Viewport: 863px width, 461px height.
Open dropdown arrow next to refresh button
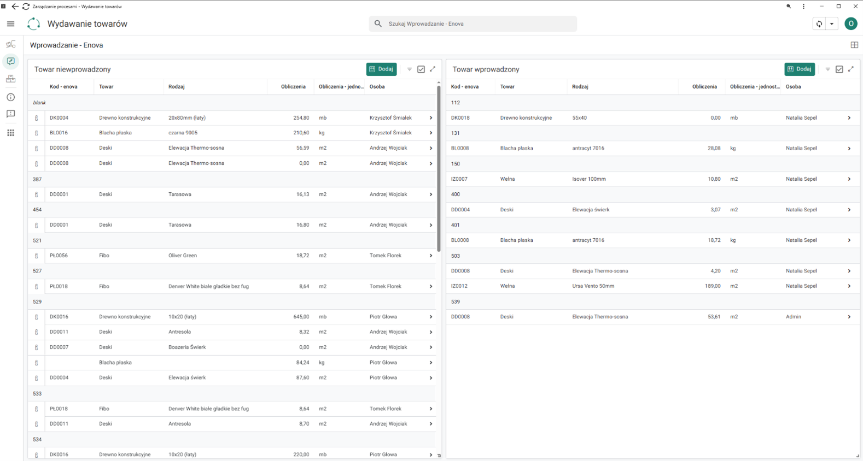[832, 24]
